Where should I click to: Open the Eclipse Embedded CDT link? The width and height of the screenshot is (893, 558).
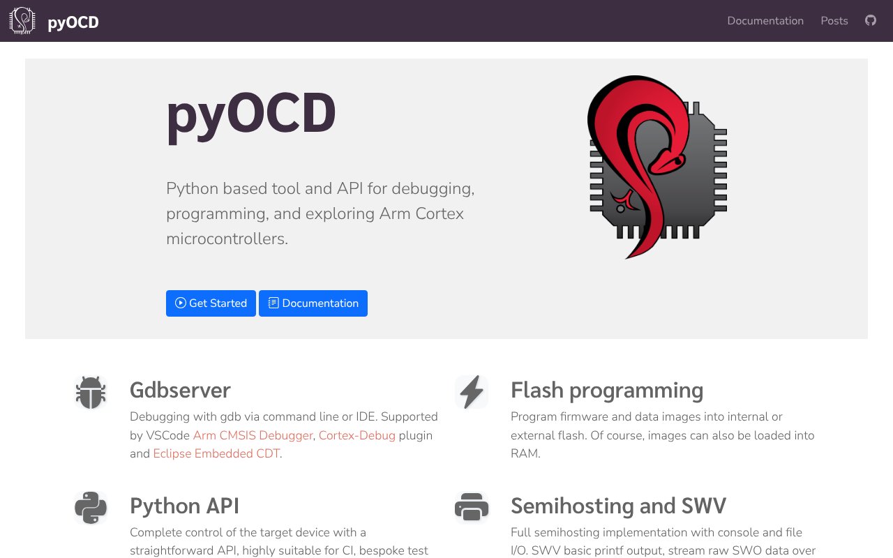coord(216,453)
